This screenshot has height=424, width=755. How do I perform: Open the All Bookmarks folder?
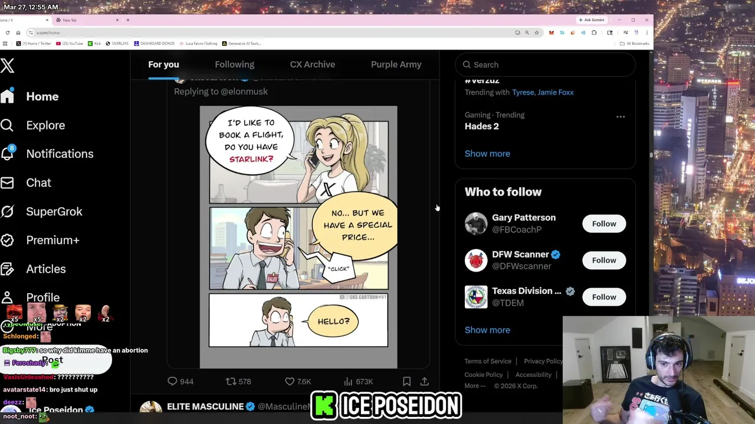[x=635, y=44]
